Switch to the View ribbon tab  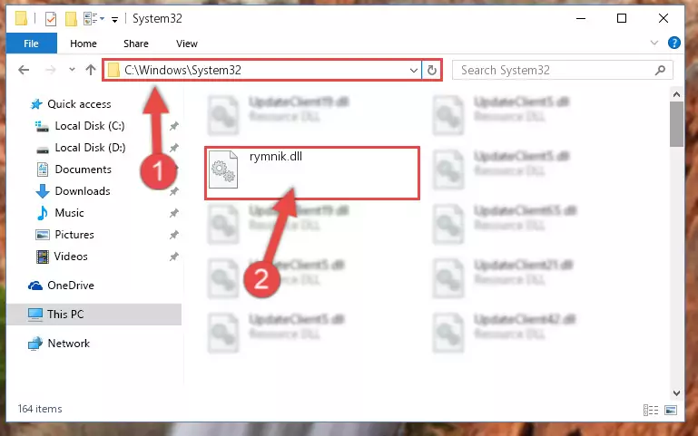[186, 44]
